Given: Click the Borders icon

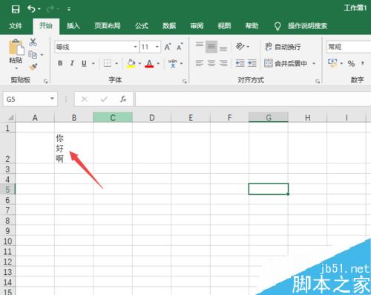Looking at the screenshot, I should point(107,63).
